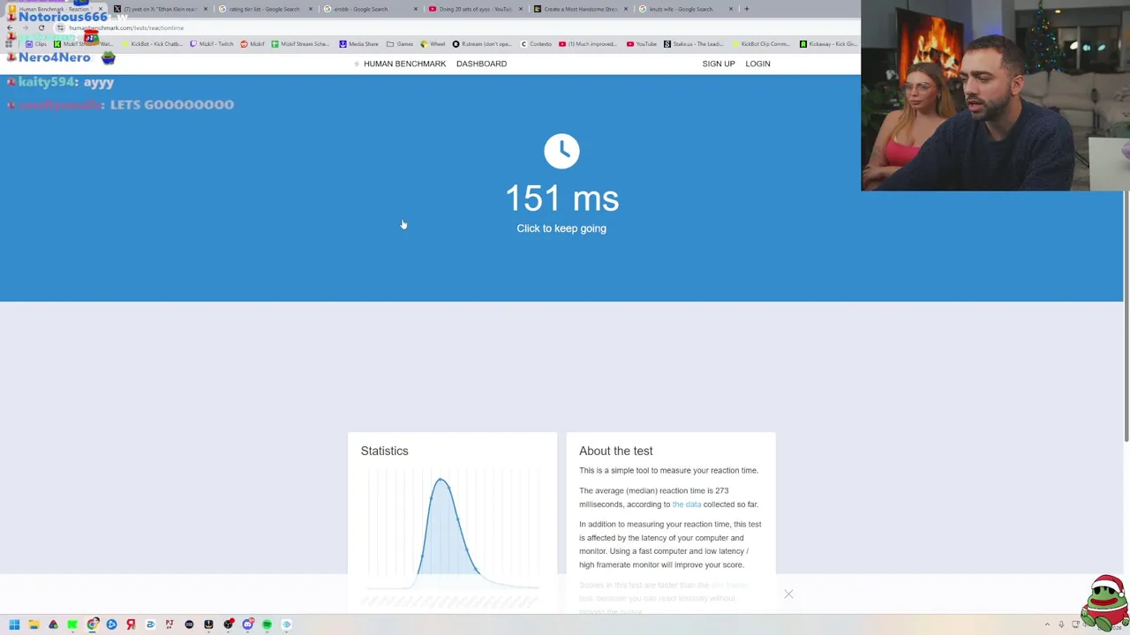The image size is (1130, 635).
Task: Open a new browser tab with plus button
Action: pos(746,9)
